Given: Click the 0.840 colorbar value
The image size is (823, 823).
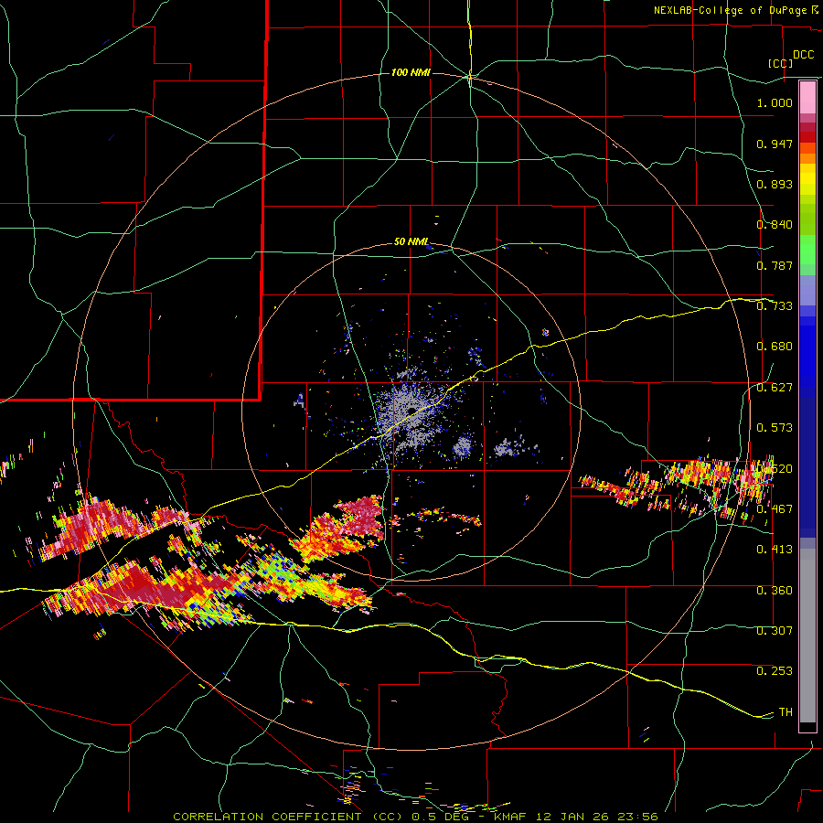Looking at the screenshot, I should click(775, 225).
